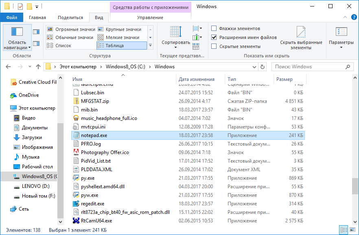The width and height of the screenshot is (359, 235).
Task: Open Документы in the sidebar
Action: pos(31,128)
